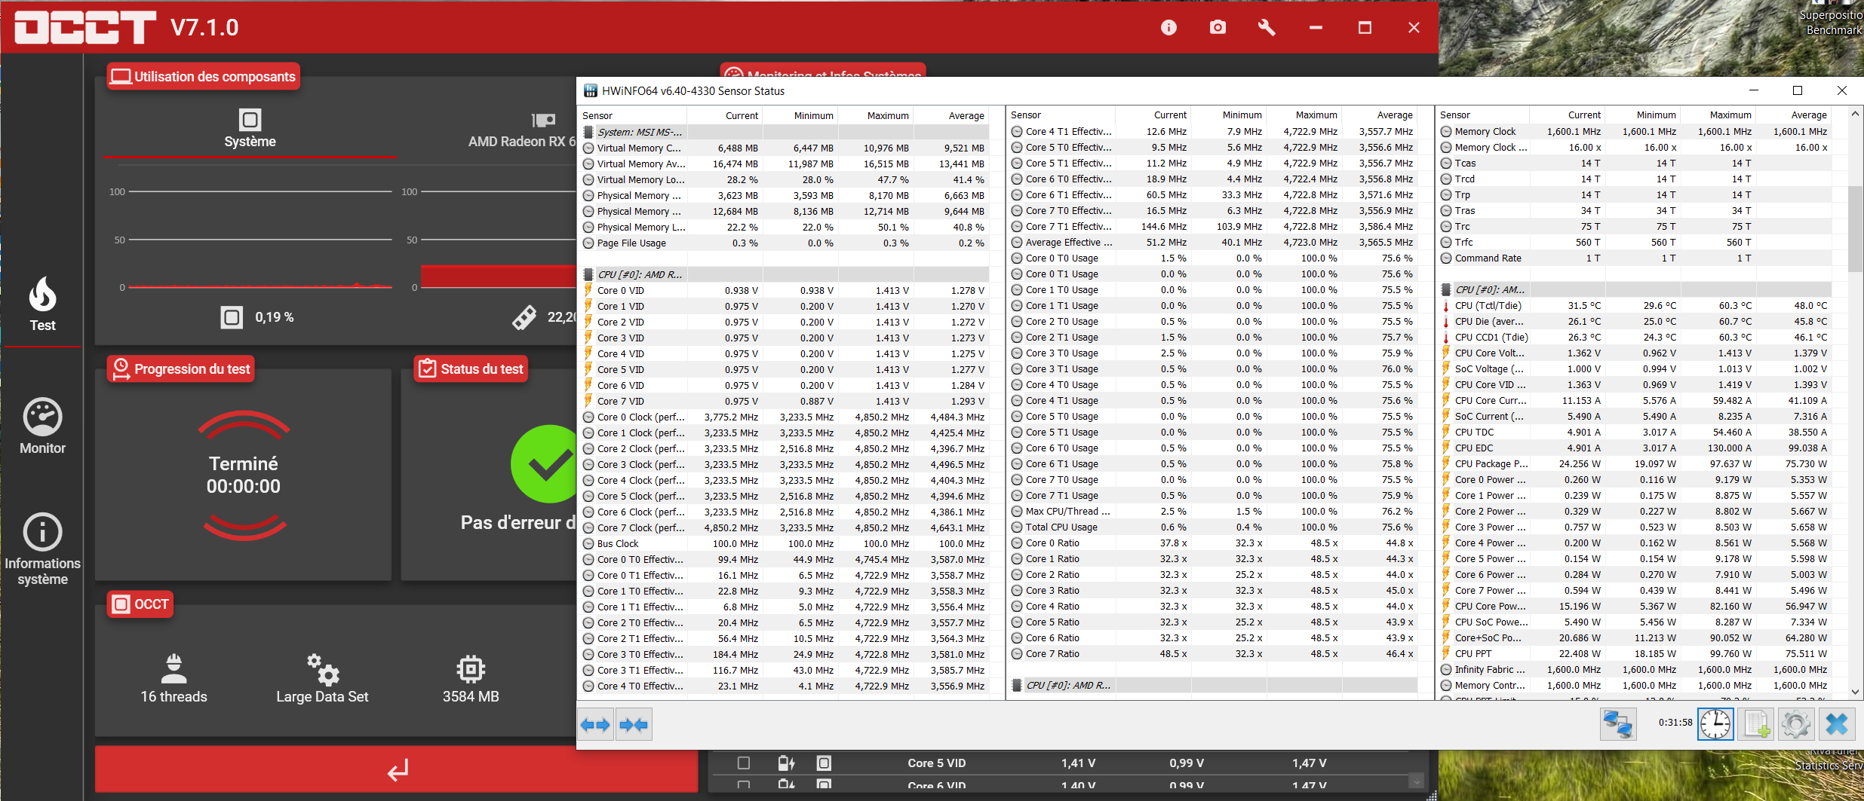The height and width of the screenshot is (801, 1864).
Task: Click the HWiNFO vertical scrollbar thumb
Action: tap(1855, 228)
